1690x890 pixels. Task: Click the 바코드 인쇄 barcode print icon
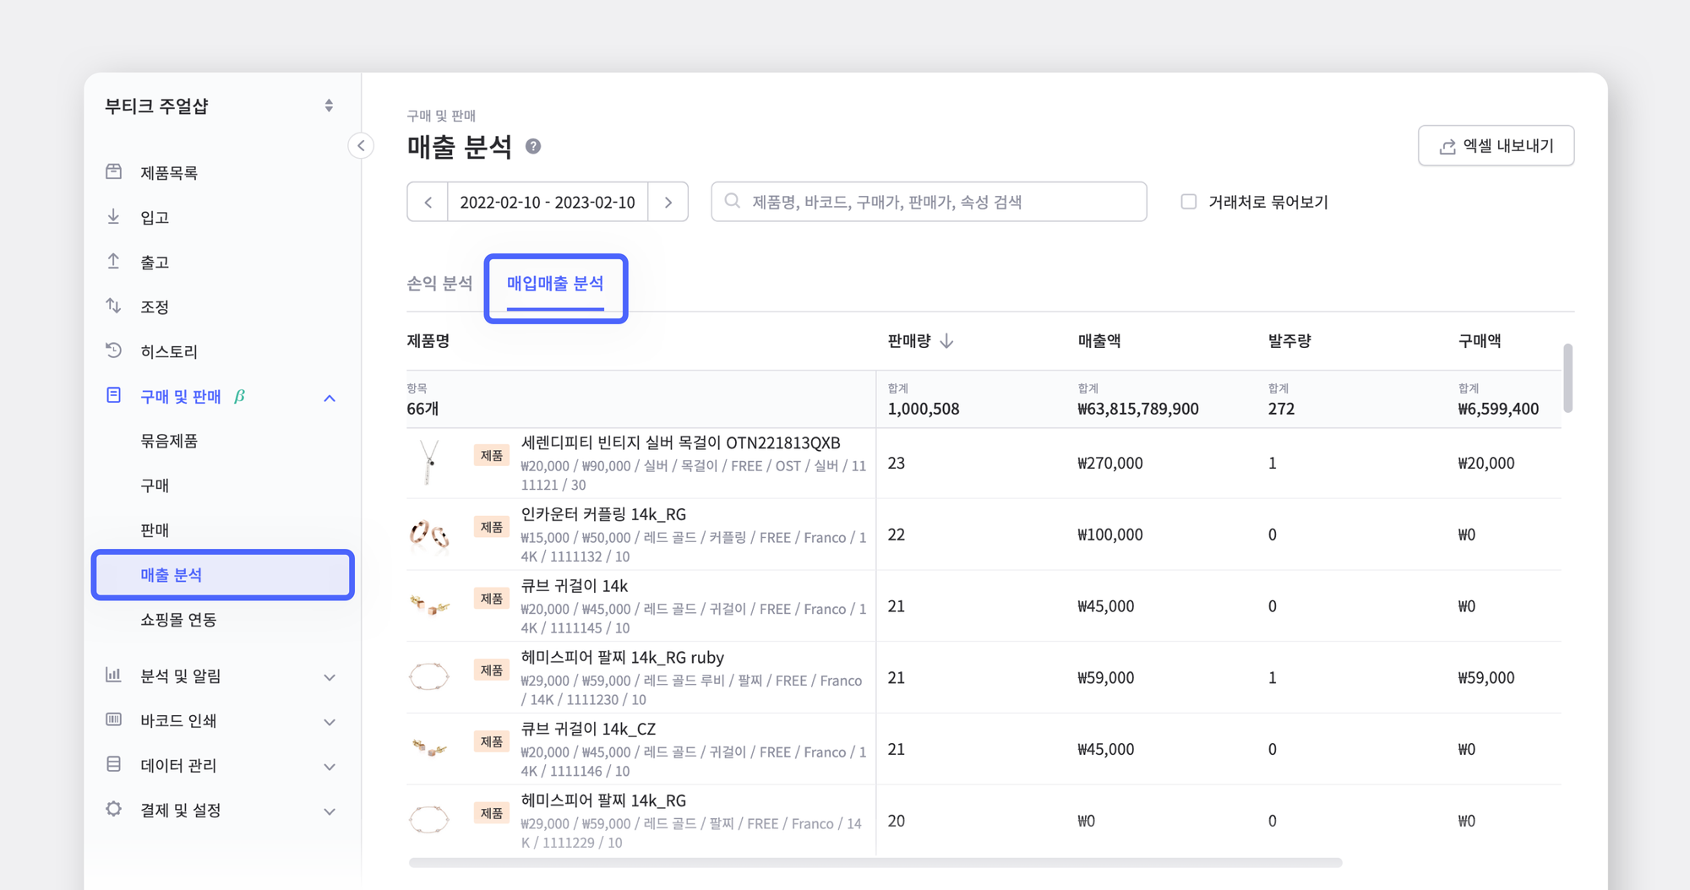(114, 720)
